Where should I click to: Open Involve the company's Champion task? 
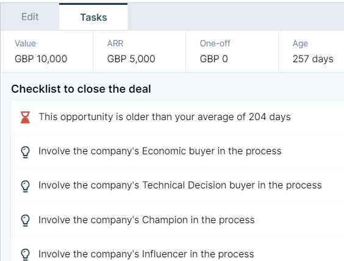point(177,220)
